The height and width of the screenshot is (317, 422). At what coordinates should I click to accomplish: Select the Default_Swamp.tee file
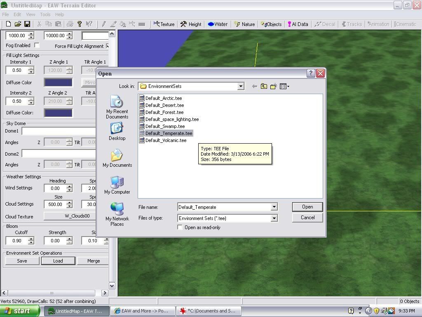(162, 126)
